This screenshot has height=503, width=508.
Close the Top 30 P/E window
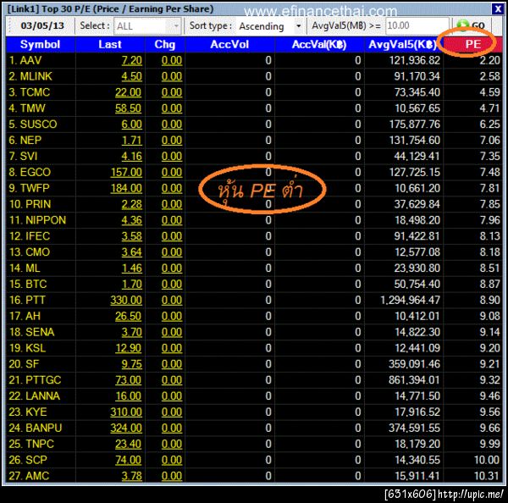[x=497, y=8]
